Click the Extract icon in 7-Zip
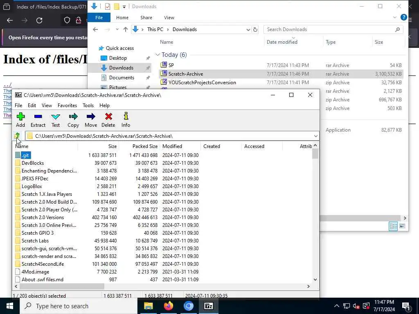This screenshot has height=314, width=419. pyautogui.click(x=38, y=120)
